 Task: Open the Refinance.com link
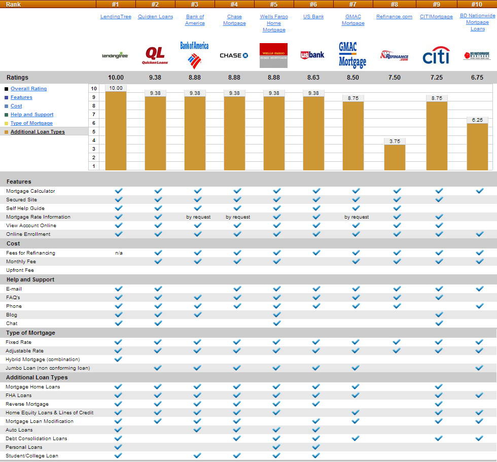tap(395, 16)
